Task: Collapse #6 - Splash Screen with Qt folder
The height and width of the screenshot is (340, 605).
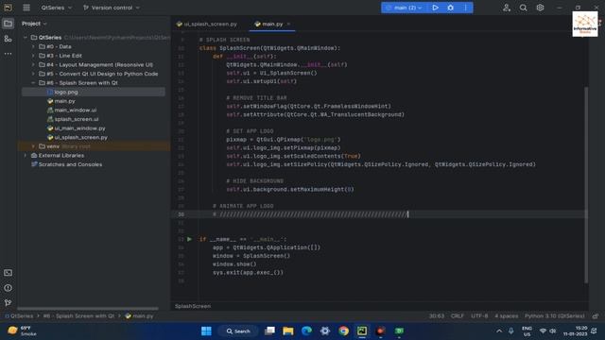Action: coord(34,83)
